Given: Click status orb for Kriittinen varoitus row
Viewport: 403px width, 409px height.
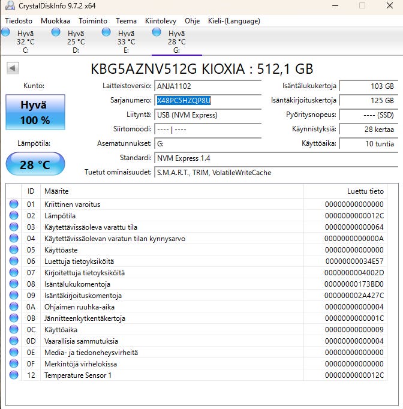Looking at the screenshot, I should [14, 204].
